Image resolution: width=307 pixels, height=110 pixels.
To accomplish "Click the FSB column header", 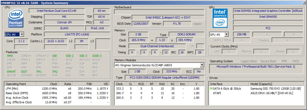I will [83, 84].
